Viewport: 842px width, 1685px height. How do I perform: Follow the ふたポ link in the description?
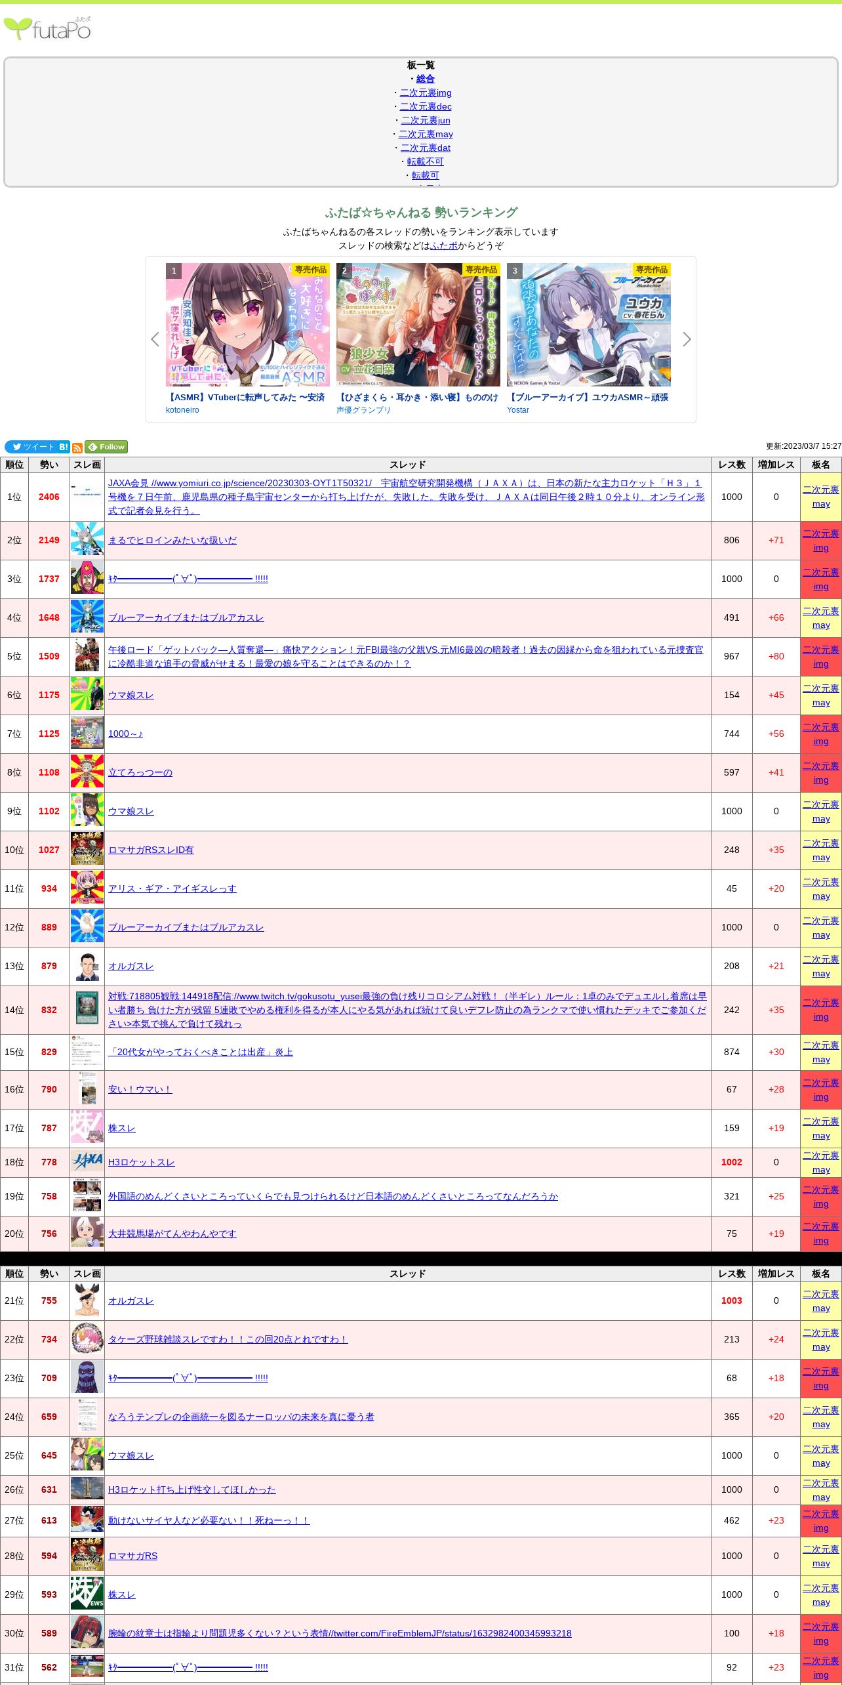click(x=444, y=245)
